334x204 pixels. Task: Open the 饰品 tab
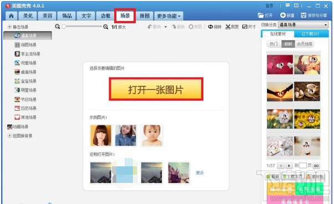pyautogui.click(x=67, y=16)
